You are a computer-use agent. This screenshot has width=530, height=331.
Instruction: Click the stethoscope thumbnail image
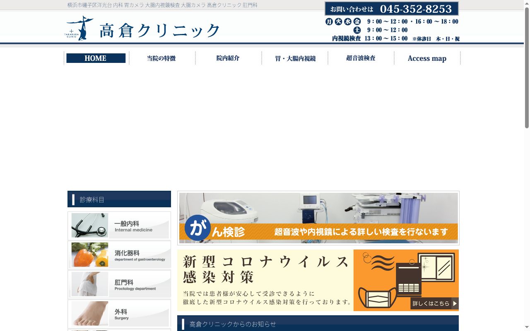pyautogui.click(x=90, y=225)
